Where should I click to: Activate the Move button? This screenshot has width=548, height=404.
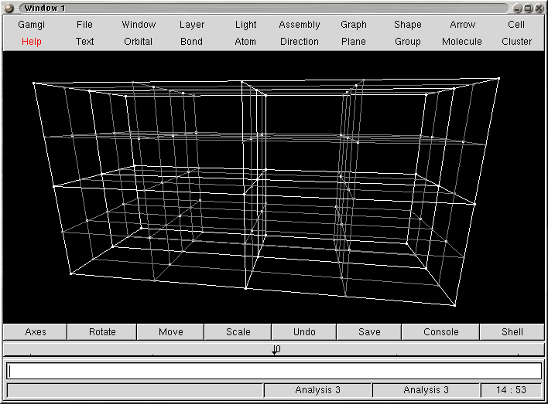click(x=170, y=332)
